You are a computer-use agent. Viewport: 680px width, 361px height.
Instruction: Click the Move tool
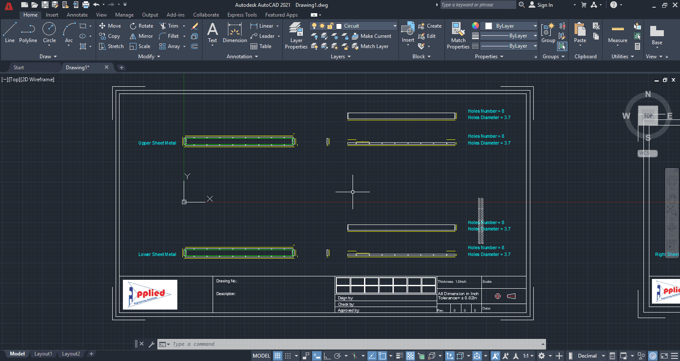coord(110,26)
